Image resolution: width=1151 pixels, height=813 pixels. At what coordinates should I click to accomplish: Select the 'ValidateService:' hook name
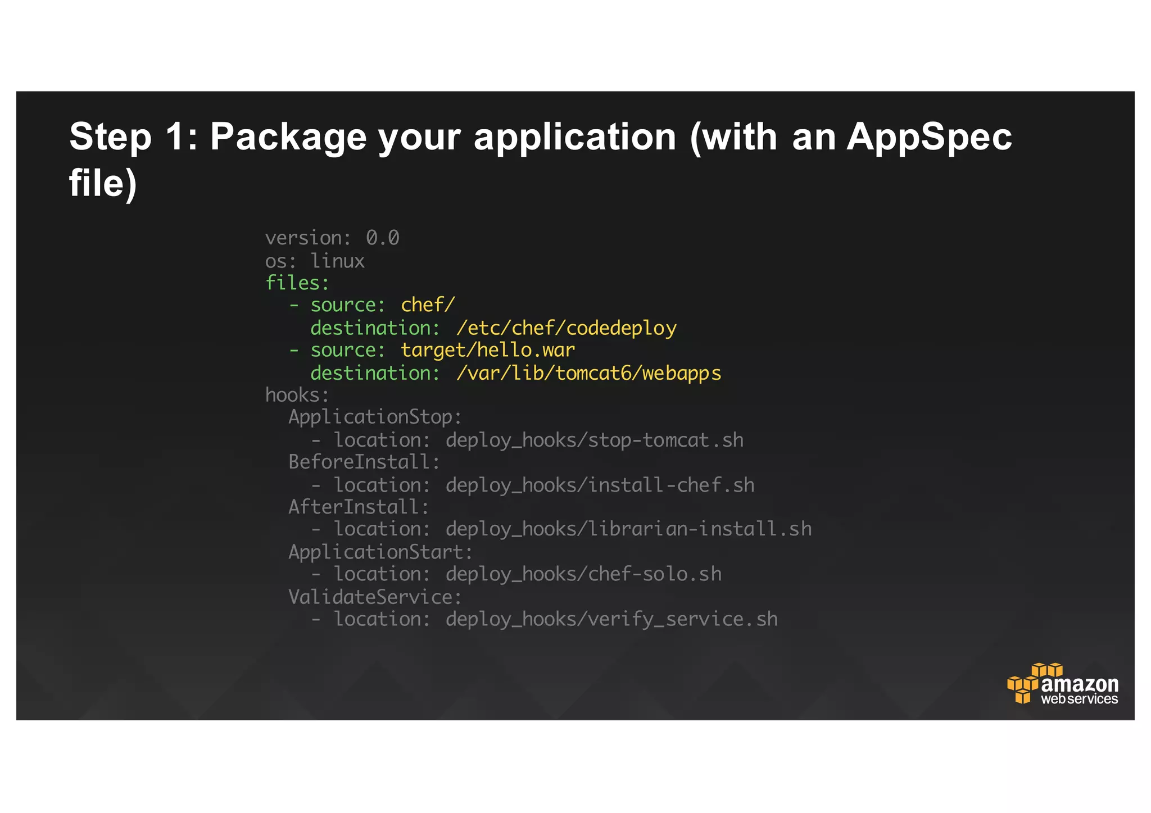click(375, 597)
